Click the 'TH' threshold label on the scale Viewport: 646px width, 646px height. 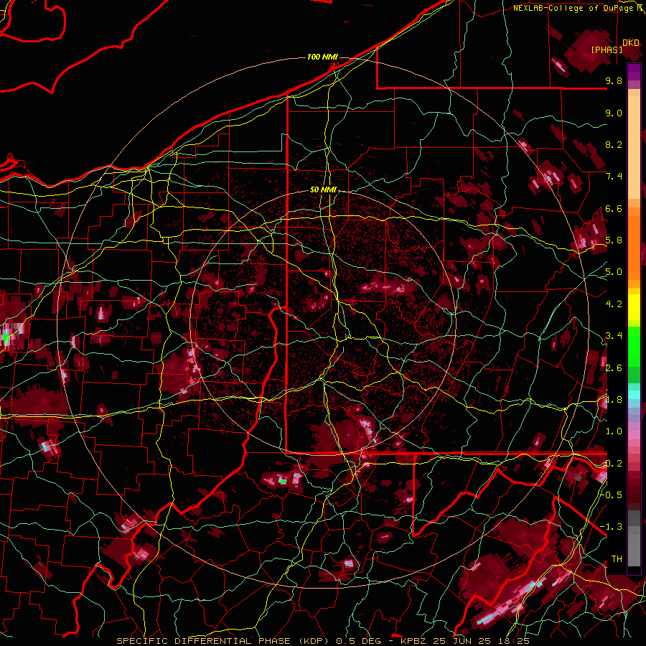click(x=617, y=559)
